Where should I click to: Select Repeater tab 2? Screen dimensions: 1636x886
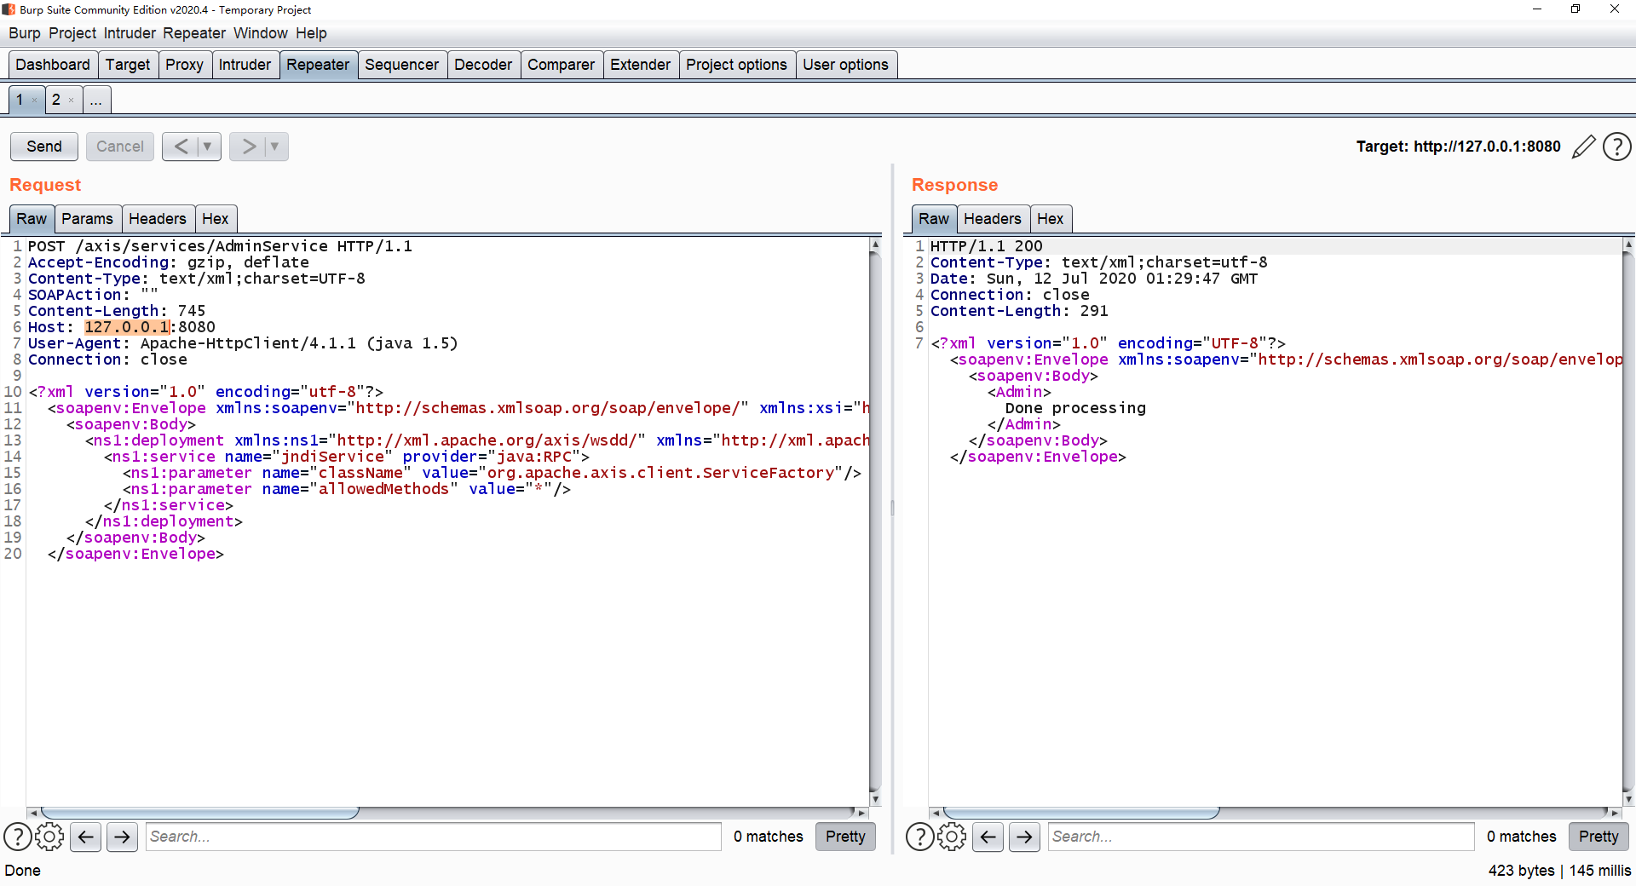point(56,100)
